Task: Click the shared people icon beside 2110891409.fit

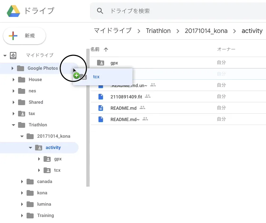Action: click(x=148, y=96)
